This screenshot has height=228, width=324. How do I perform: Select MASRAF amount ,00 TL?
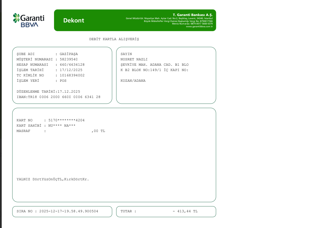point(98,131)
